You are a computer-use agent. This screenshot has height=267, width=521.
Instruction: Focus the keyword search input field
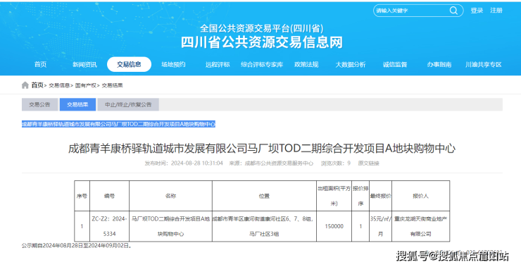tap(411, 11)
